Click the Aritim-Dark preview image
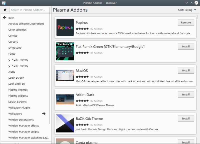The image size is (200, 144). 65,99
